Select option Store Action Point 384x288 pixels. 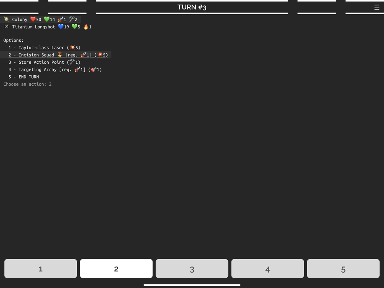coord(44,62)
